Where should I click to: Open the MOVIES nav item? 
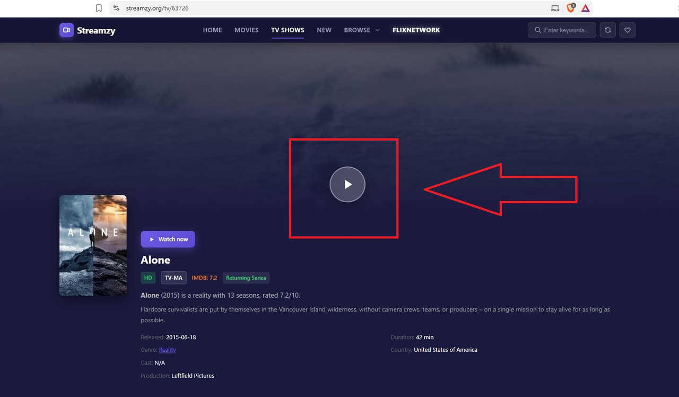pyautogui.click(x=247, y=30)
